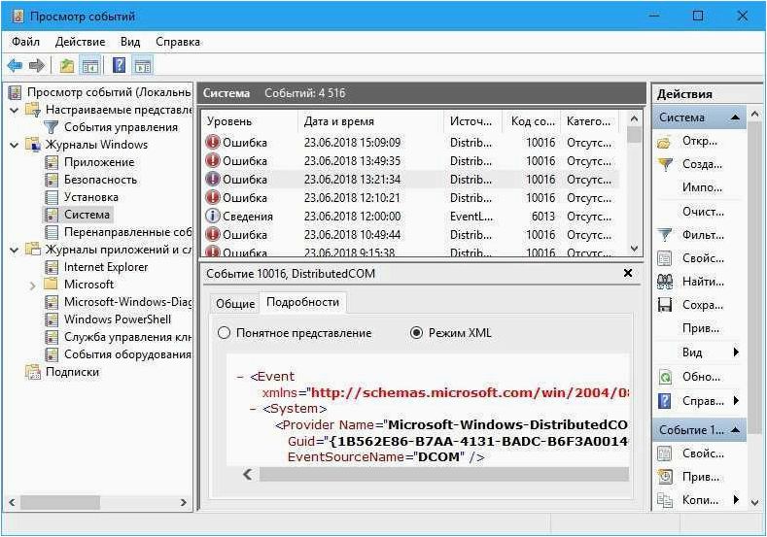This screenshot has width=767, height=537.
Task: Click event list scrollbar down arrow
Action: [634, 249]
